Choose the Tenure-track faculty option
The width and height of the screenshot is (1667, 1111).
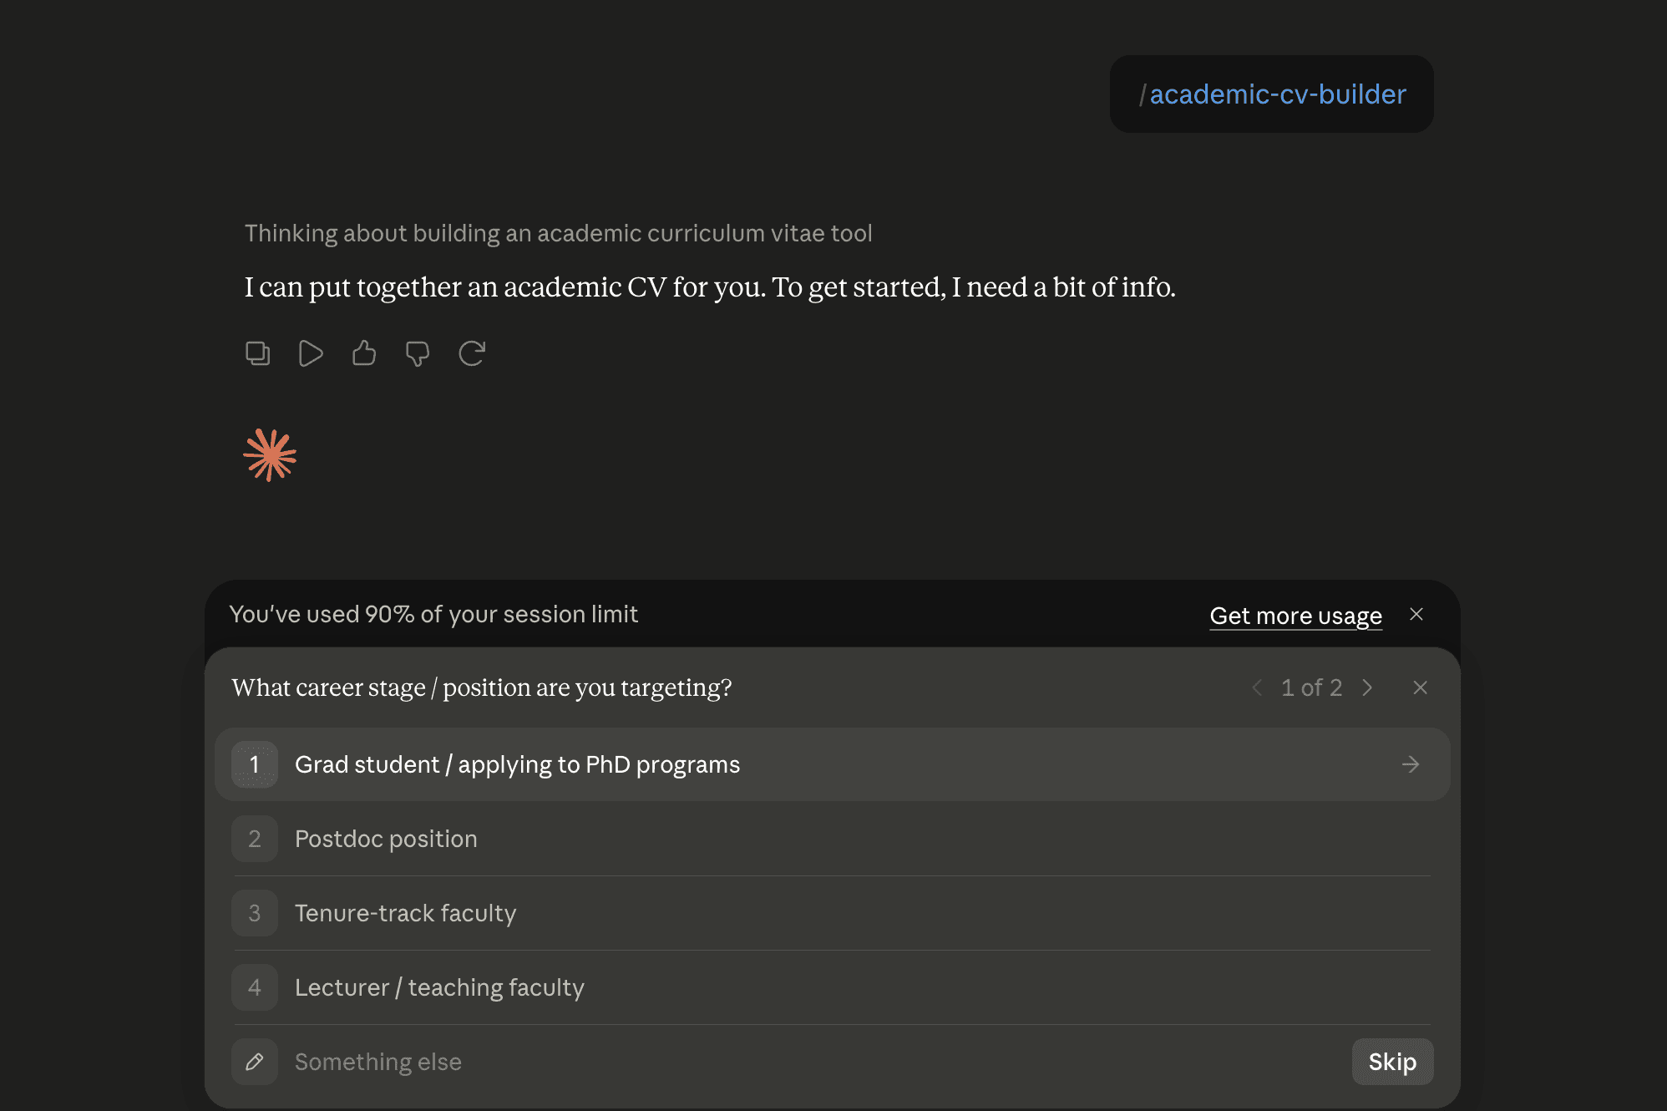coord(833,913)
